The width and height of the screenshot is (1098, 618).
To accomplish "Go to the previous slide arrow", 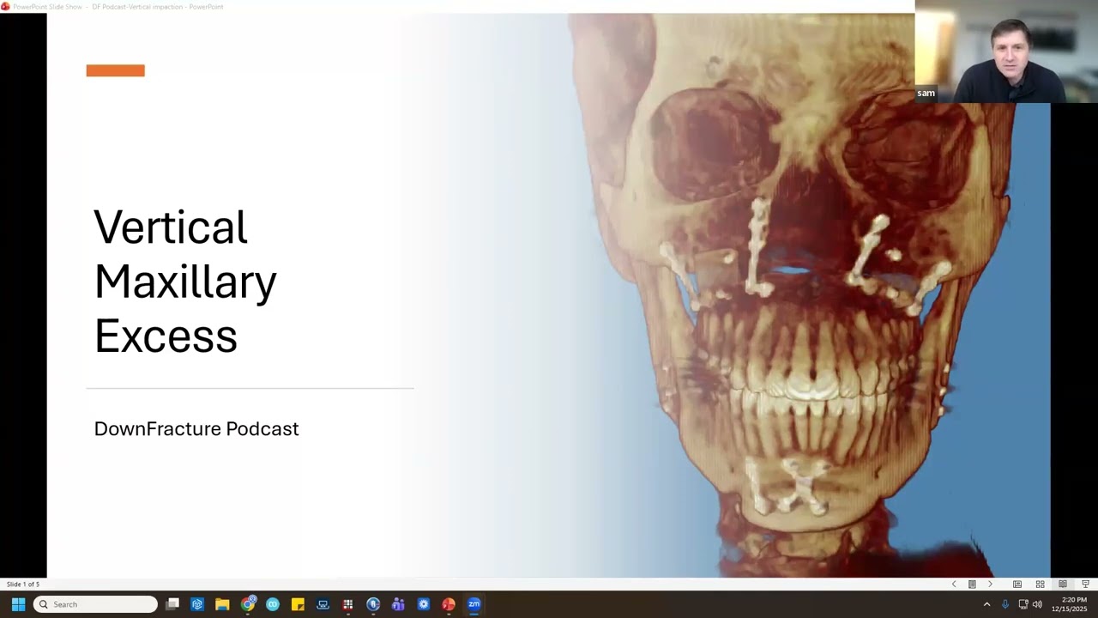I will tap(954, 585).
